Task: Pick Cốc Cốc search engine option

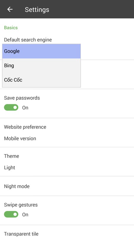Action: [41, 80]
